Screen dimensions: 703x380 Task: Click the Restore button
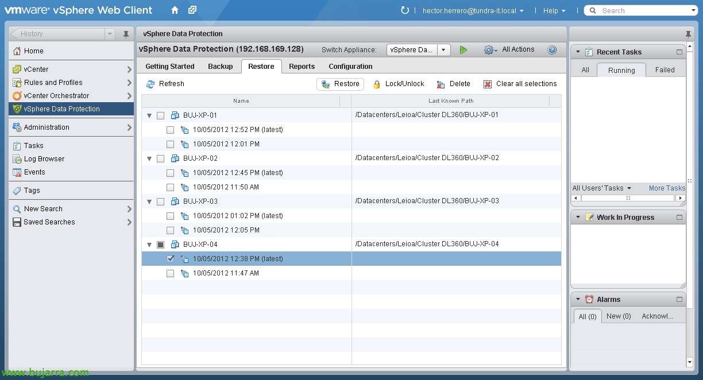click(340, 84)
